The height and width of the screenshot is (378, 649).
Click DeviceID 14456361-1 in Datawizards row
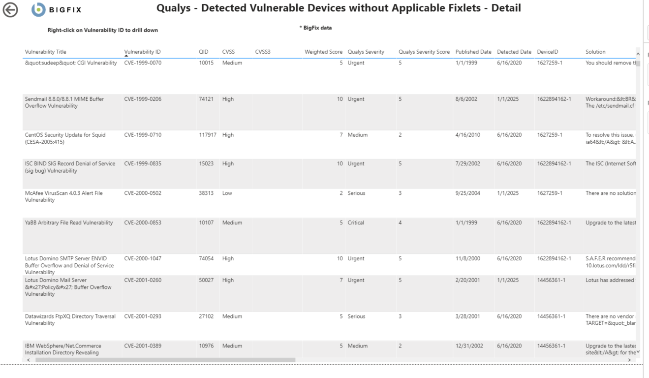point(551,316)
